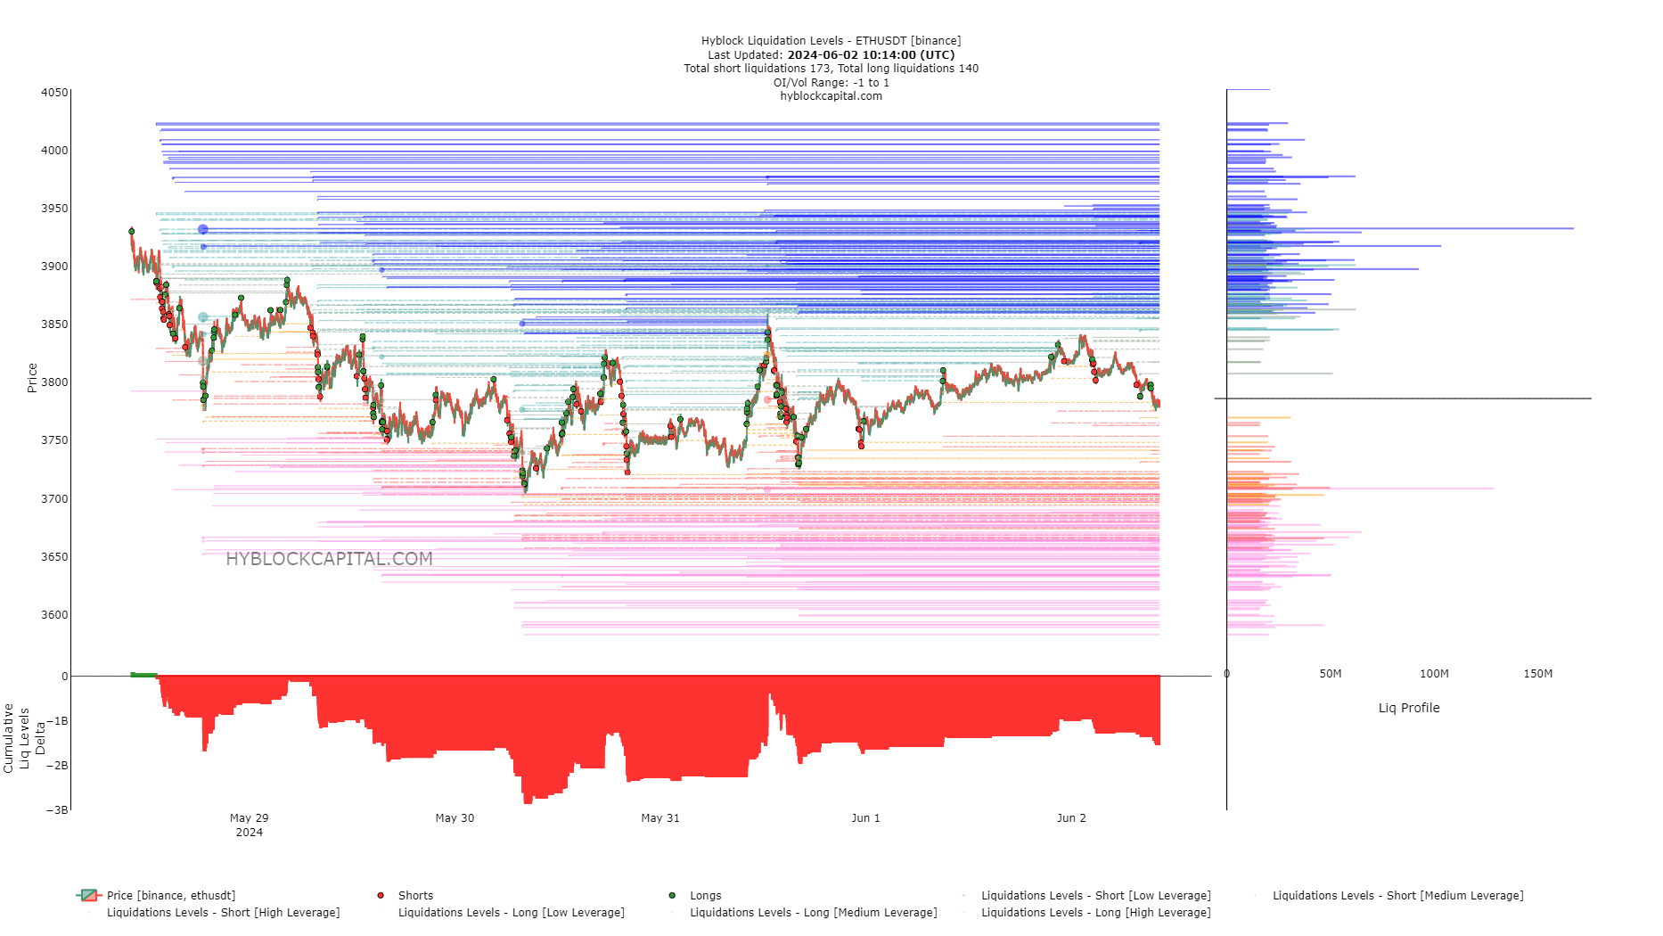Image resolution: width=1663 pixels, height=936 pixels.
Task: Click the longest pink bar in Liq Profile
Action: point(1361,489)
